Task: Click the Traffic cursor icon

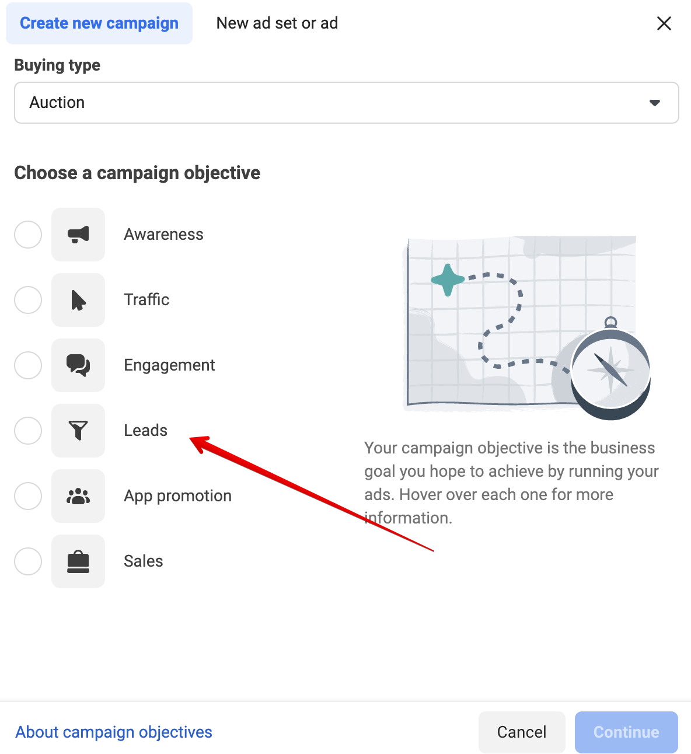Action: tap(78, 300)
